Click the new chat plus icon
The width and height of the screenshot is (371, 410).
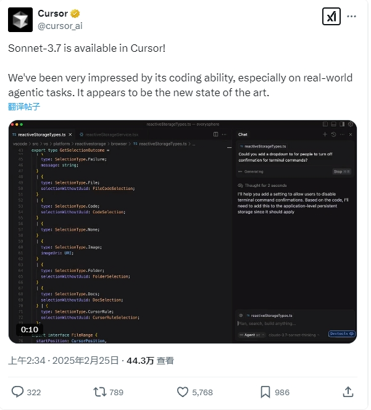point(325,134)
